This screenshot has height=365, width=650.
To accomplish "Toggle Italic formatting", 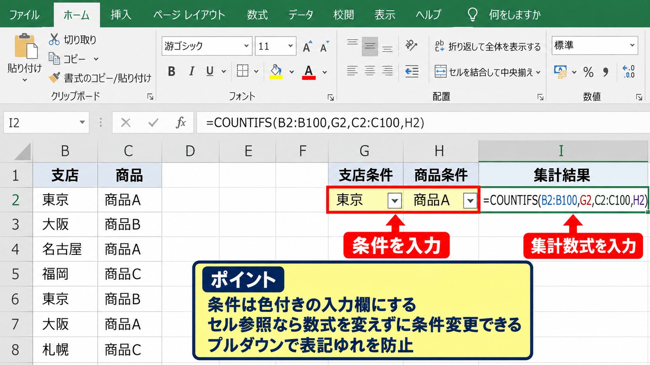I will (x=191, y=71).
